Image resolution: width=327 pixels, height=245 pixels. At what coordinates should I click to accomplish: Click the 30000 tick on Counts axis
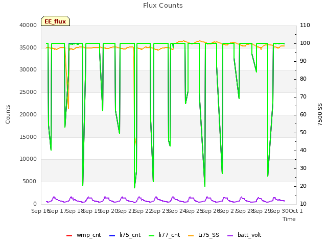(x=28, y=69)
